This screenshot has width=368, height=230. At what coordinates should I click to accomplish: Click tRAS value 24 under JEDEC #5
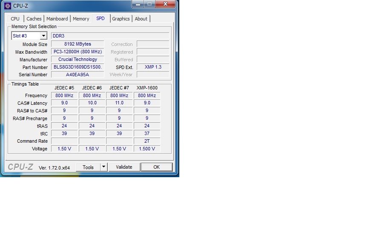[64, 126]
